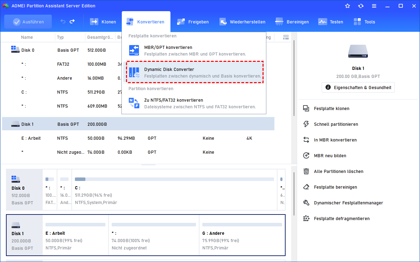Select 74.00GB unallocated block in disk map
The width and height of the screenshot is (420, 262).
tap(154, 235)
